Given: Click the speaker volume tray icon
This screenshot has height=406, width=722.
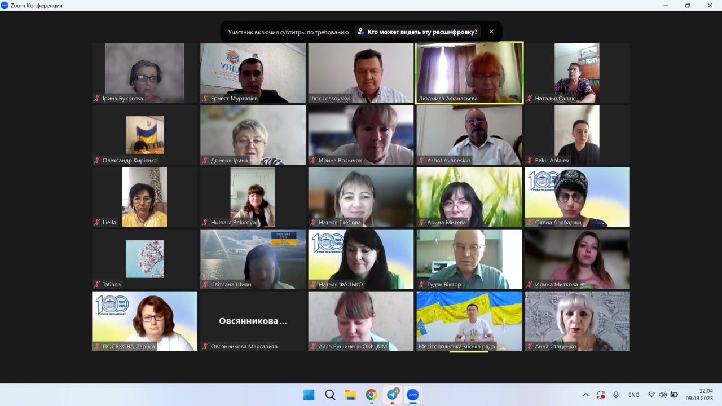Looking at the screenshot, I should [662, 395].
